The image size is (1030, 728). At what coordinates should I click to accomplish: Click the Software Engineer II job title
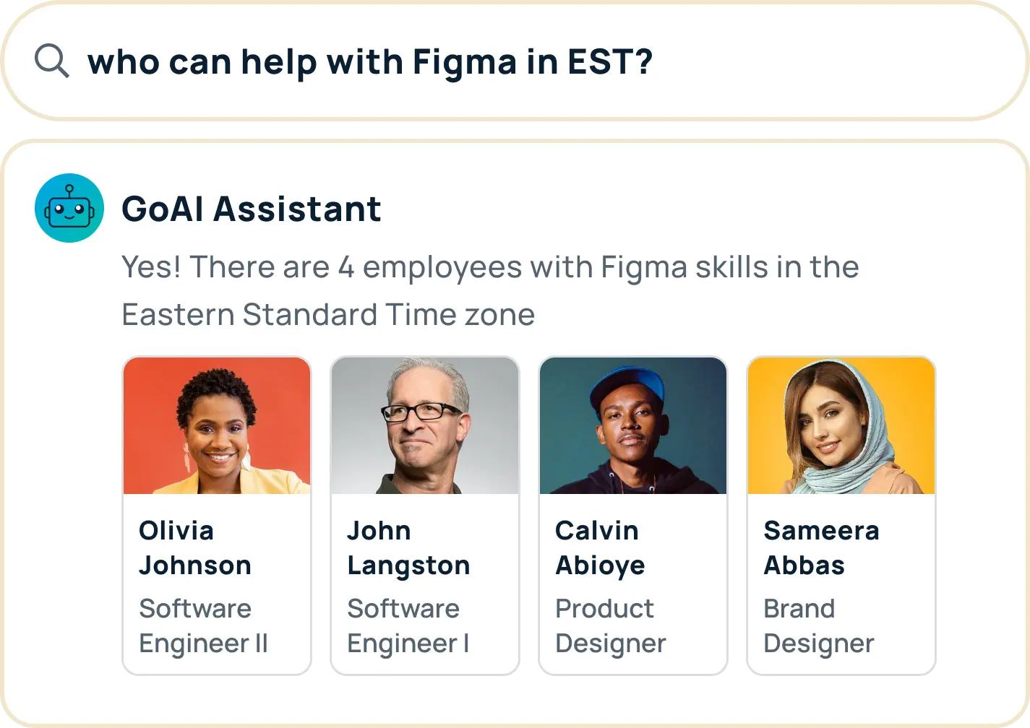(203, 625)
